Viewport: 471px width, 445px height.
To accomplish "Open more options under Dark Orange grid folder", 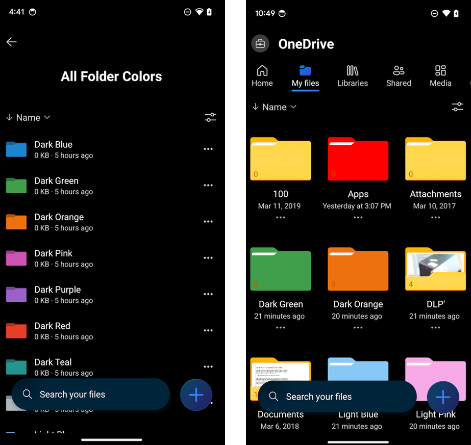I will point(358,327).
